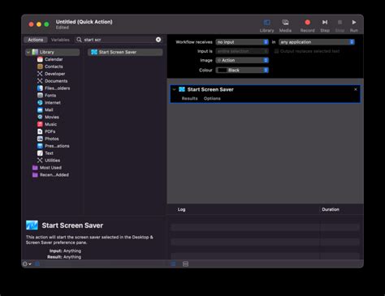Open the 'any application' dropdown
The image size is (385, 296).
coord(317,42)
